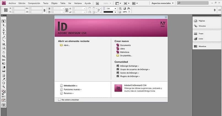222x116 pixels.
Task: Open the Tabla menu
Action: point(63,3)
